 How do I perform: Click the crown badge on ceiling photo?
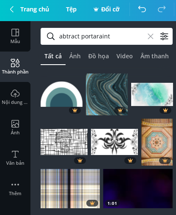pyautogui.click(x=165, y=161)
